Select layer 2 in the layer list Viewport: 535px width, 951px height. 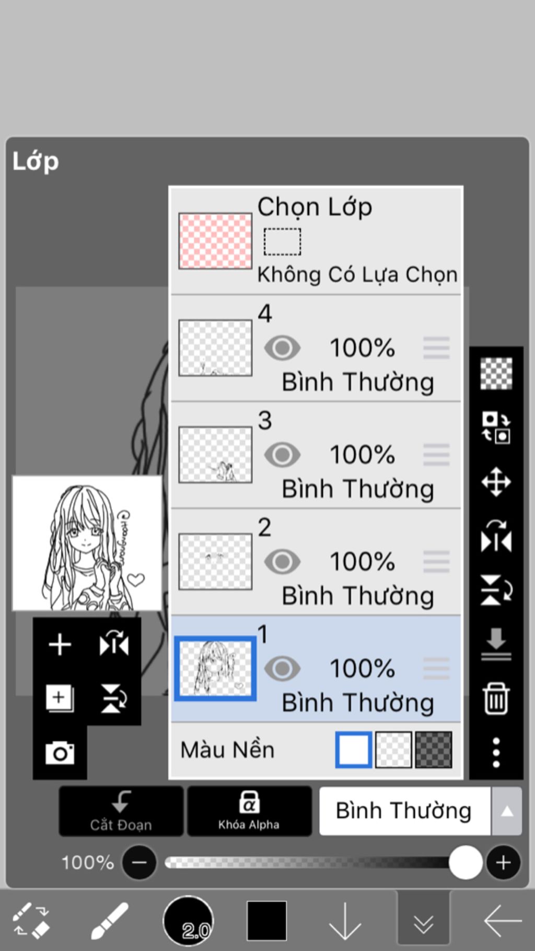tap(316, 562)
